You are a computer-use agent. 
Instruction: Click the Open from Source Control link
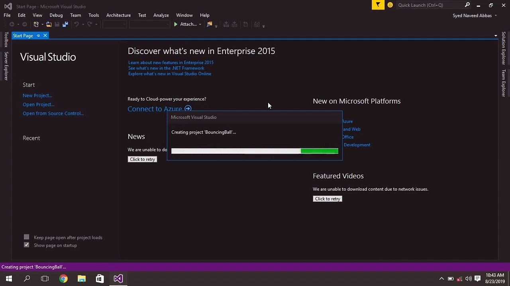click(53, 113)
